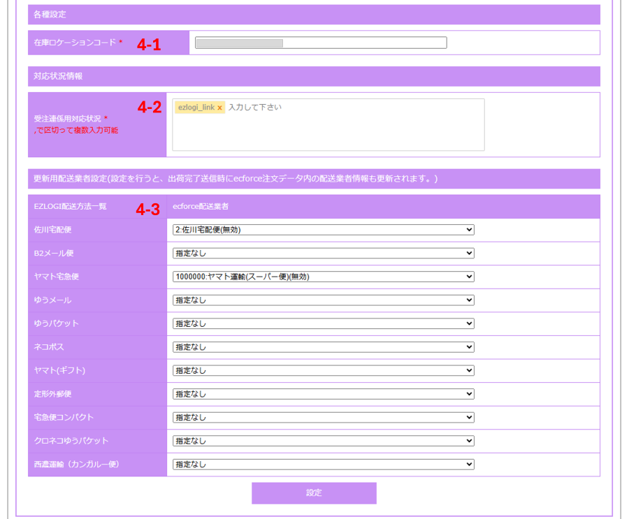629x519 pixels.
Task: Open the 西濃運輸（カンガルー便） carrier dropdown
Action: (323, 465)
